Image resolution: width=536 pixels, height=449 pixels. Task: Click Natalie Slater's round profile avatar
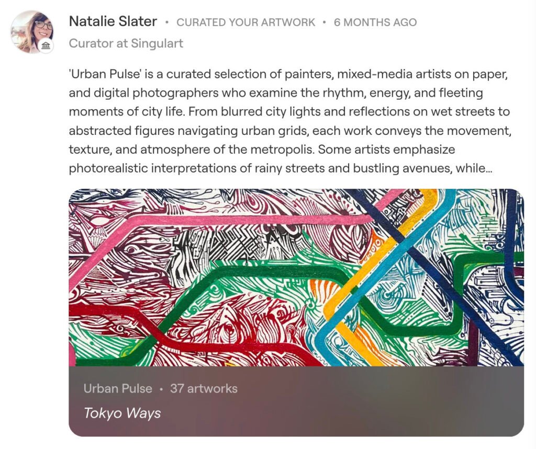31,31
